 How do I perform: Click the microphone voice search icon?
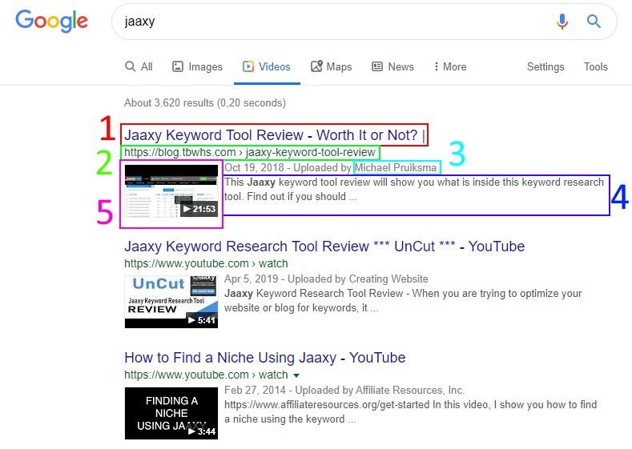[x=562, y=22]
